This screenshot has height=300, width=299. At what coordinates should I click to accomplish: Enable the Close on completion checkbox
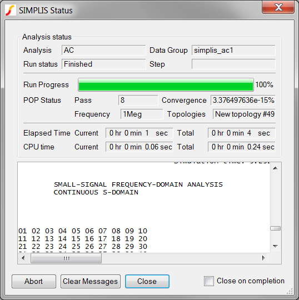pyautogui.click(x=208, y=281)
